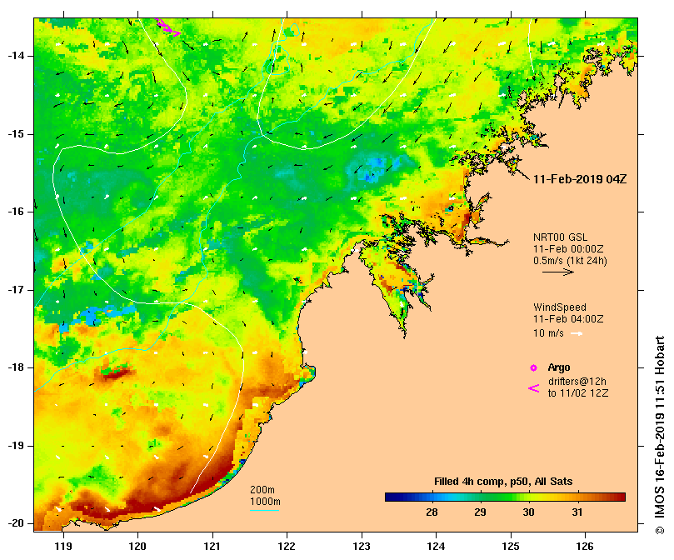Click the latitude label -18
Viewport: 674px width, 560px height.
pyautogui.click(x=16, y=367)
